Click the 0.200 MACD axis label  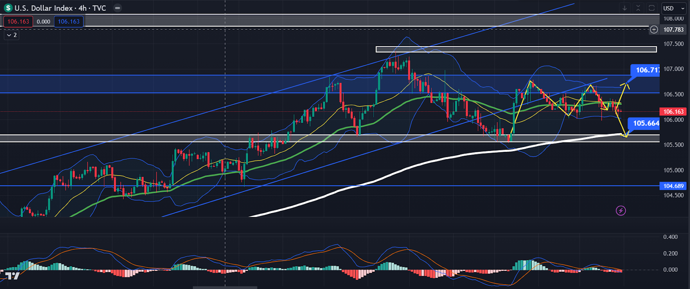point(670,253)
